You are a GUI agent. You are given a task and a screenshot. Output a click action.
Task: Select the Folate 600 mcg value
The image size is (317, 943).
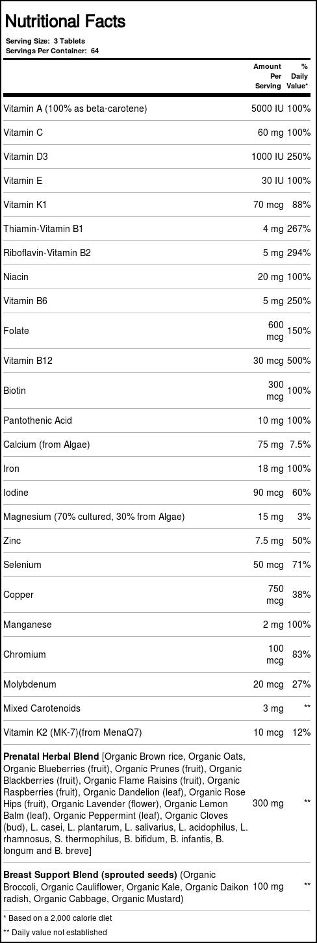[x=275, y=331]
